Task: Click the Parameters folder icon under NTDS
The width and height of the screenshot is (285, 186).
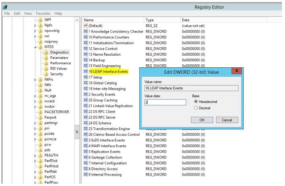Action: (46, 58)
